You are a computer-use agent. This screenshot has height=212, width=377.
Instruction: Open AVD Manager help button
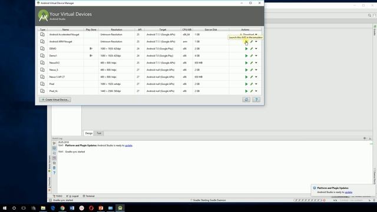pyautogui.click(x=256, y=100)
